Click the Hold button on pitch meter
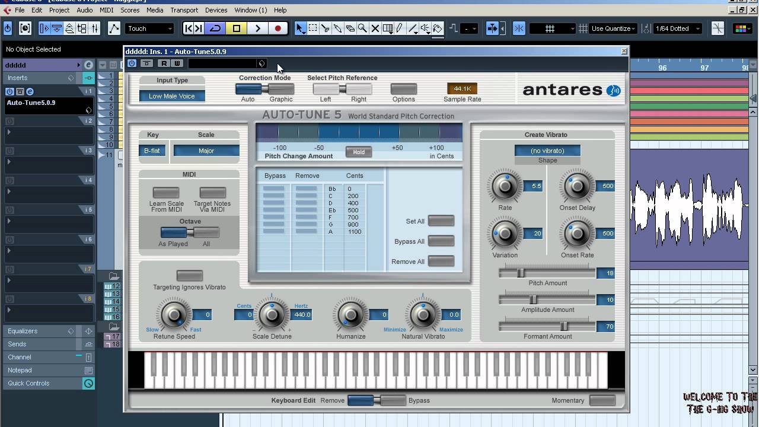This screenshot has height=427, width=759. coord(359,152)
